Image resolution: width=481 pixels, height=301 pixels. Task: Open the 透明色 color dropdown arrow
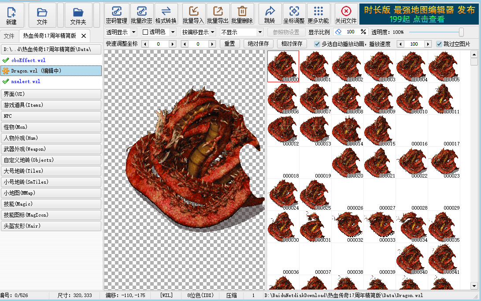(x=173, y=32)
